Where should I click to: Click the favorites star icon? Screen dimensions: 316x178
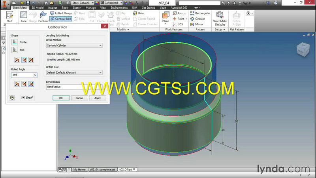[x=234, y=3]
